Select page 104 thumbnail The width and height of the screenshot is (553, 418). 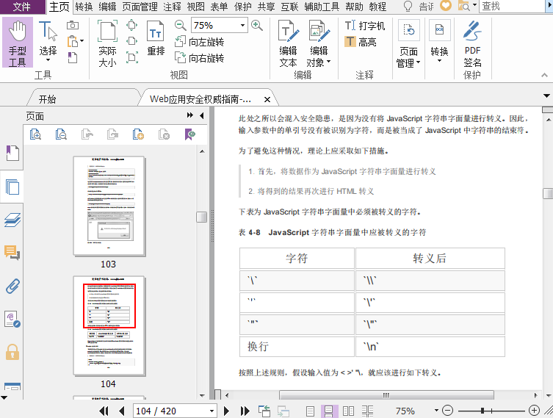[109, 325]
